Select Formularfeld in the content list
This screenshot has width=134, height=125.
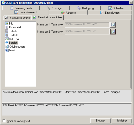(16, 27)
